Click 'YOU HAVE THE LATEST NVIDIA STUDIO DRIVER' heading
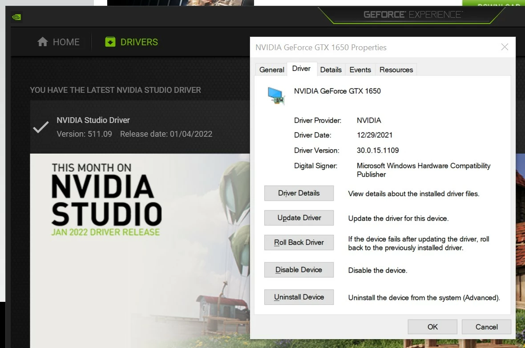Screen dimensions: 525x348 (116, 90)
